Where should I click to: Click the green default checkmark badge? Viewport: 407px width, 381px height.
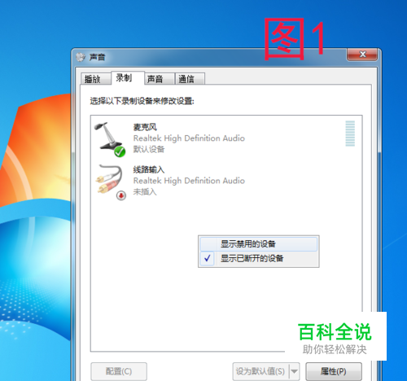[120, 151]
